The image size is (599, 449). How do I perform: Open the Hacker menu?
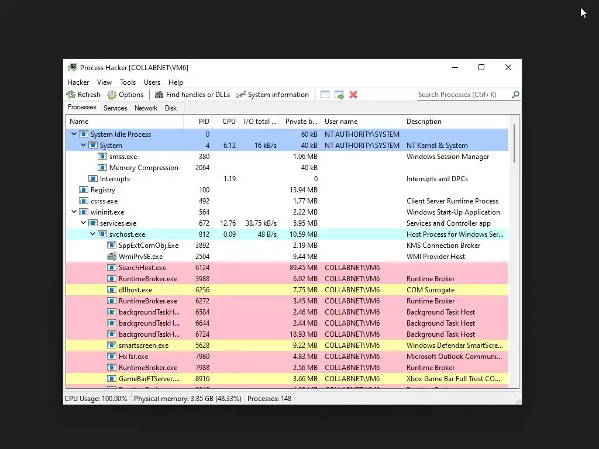pyautogui.click(x=78, y=82)
